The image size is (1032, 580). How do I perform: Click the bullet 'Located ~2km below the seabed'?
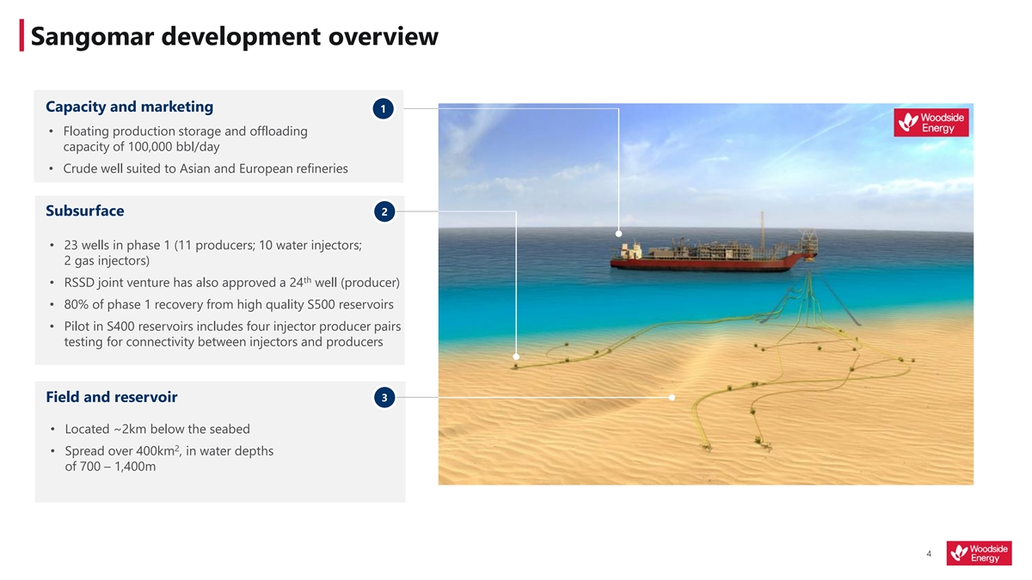[150, 429]
